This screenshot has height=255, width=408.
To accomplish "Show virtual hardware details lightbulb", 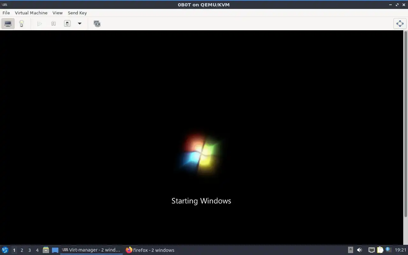I will coord(21,24).
